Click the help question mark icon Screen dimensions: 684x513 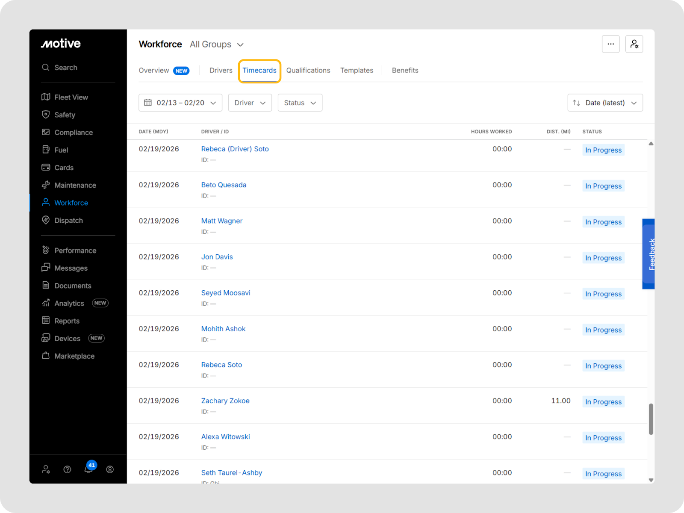[x=67, y=469]
